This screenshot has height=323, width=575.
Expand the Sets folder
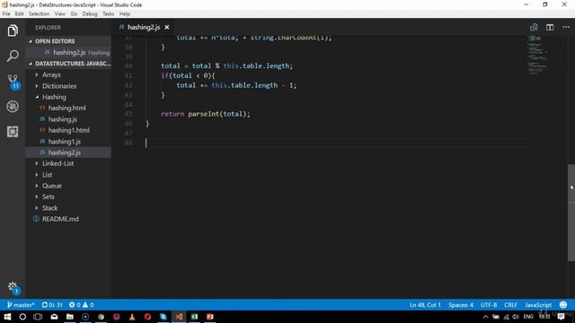coord(48,196)
